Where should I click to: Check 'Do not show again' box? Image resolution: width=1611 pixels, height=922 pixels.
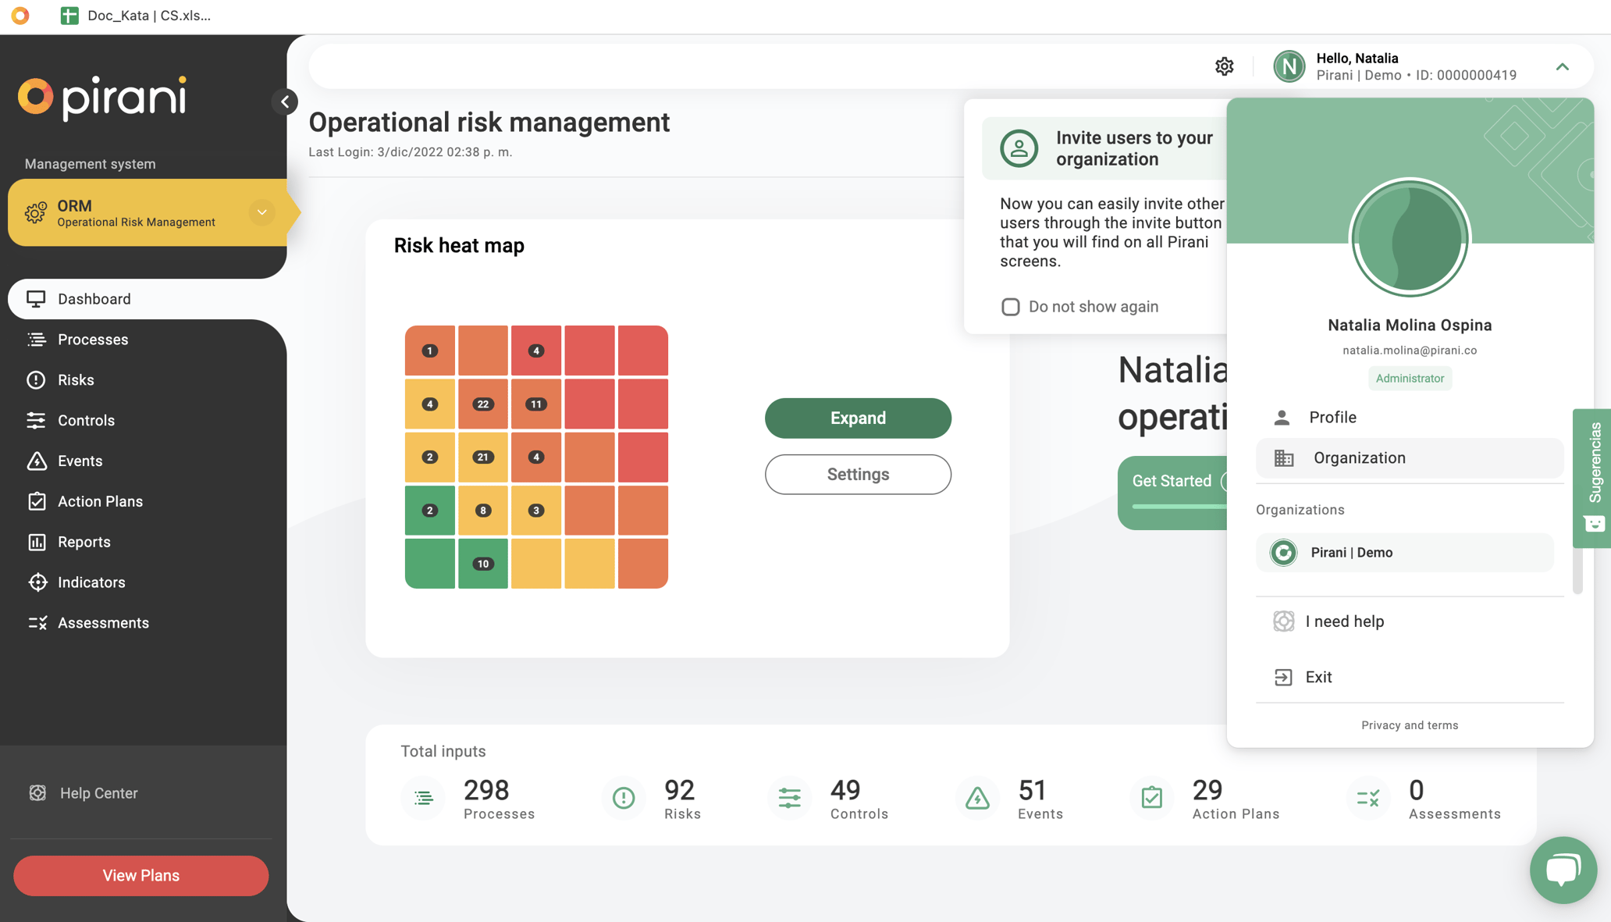pyautogui.click(x=1010, y=307)
